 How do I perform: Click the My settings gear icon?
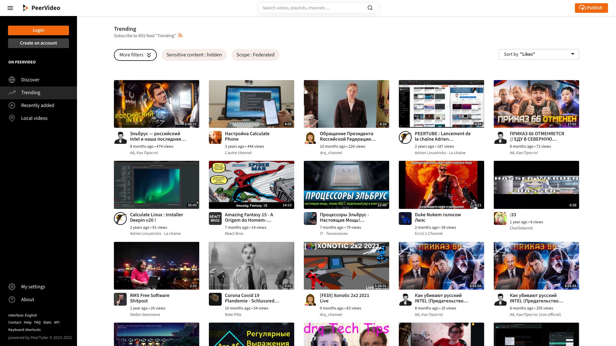point(12,287)
